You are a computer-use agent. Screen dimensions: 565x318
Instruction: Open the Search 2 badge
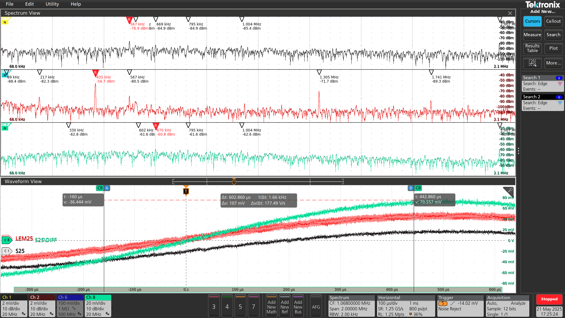coord(542,102)
